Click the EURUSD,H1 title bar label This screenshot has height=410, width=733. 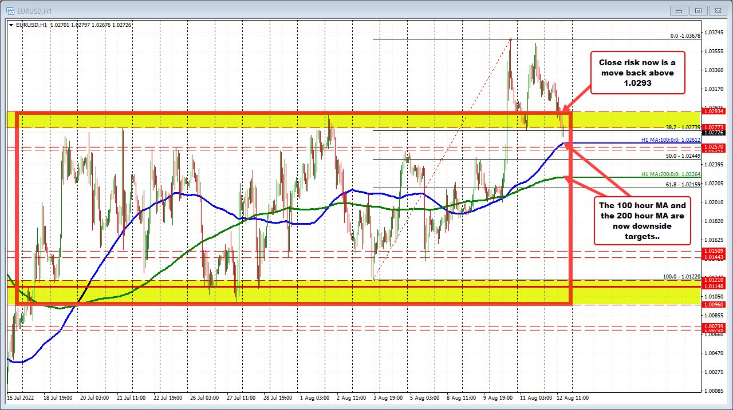coord(34,10)
